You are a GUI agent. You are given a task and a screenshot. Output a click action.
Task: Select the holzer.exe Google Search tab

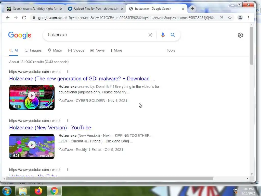[157, 9]
